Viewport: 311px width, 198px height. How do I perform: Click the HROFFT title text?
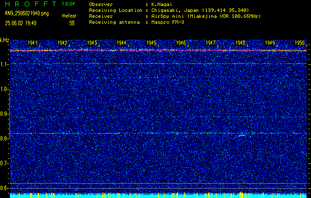(x=31, y=4)
